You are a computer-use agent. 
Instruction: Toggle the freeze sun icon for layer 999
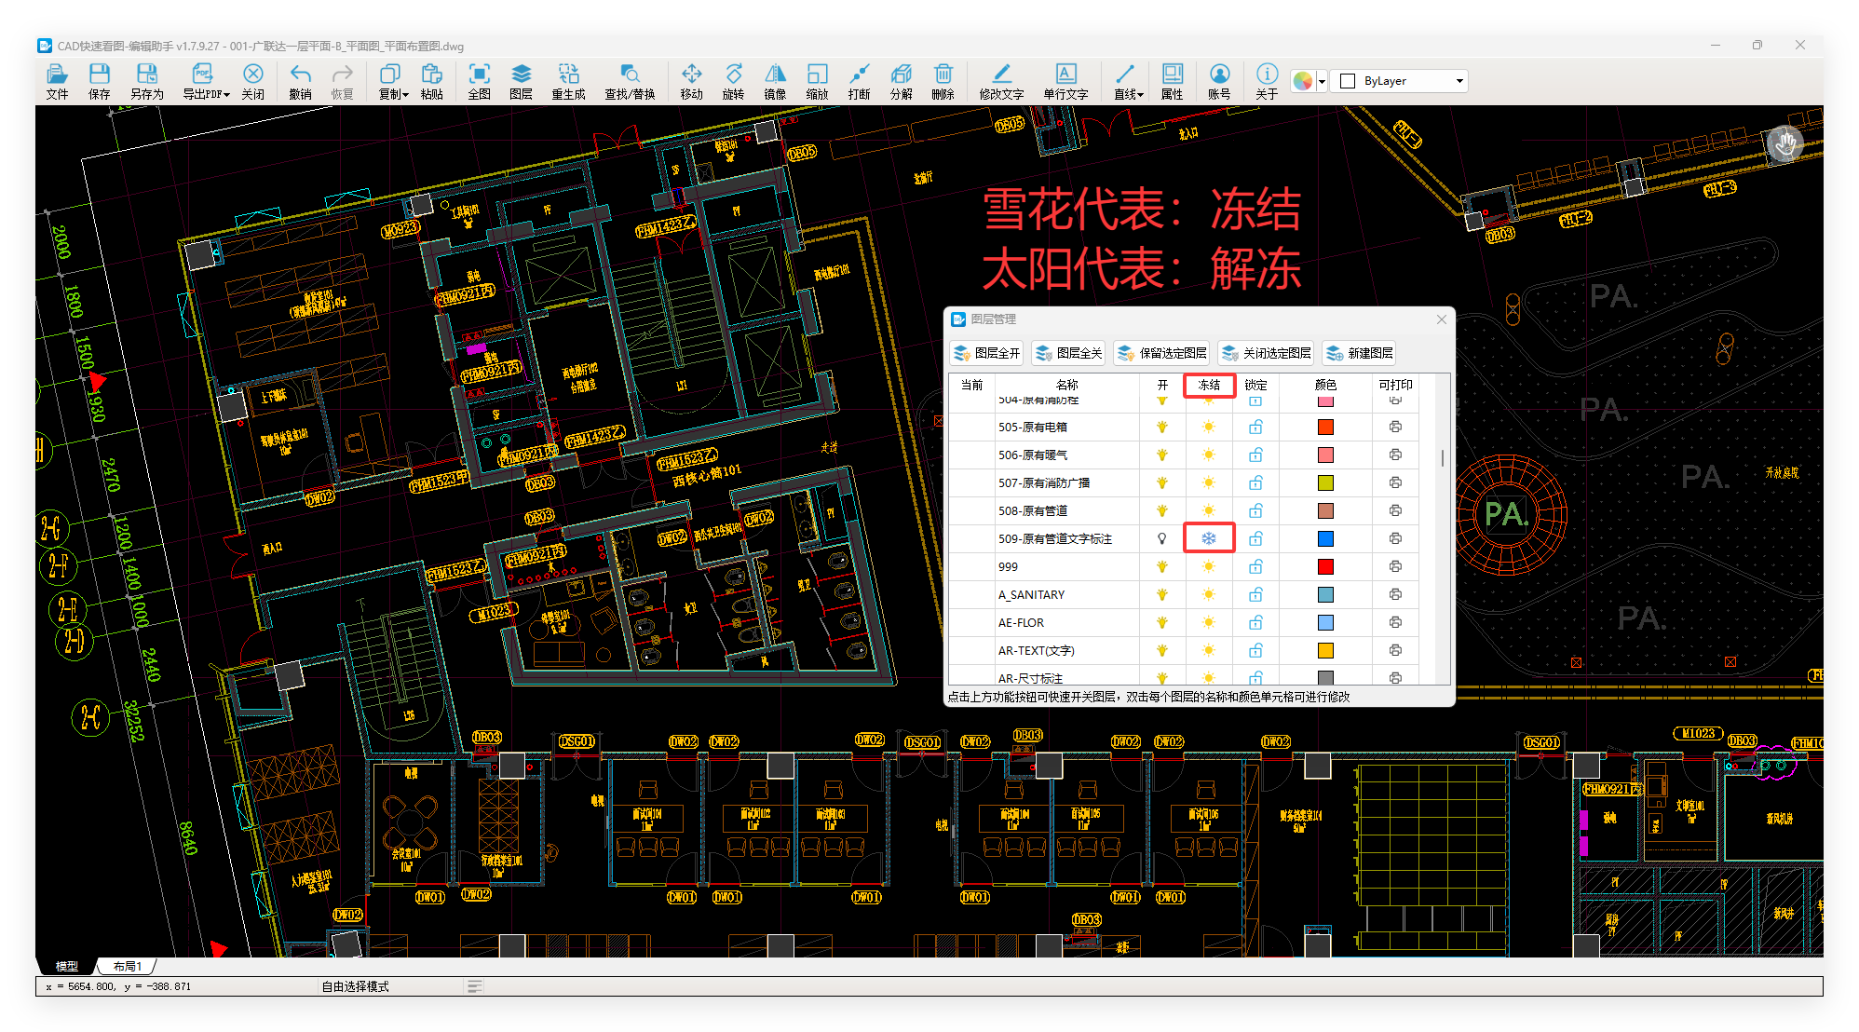[x=1209, y=566]
